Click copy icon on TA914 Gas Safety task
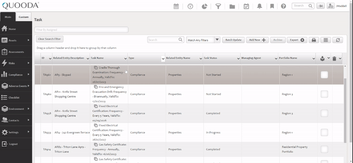 (x=96, y=145)
